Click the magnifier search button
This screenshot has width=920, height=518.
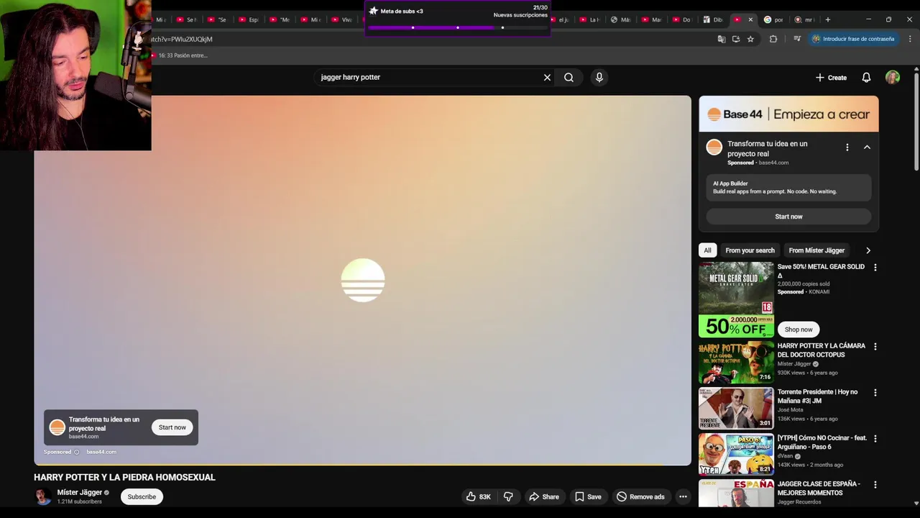point(569,77)
